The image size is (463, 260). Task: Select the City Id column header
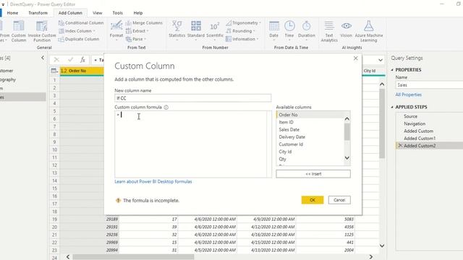(369, 71)
